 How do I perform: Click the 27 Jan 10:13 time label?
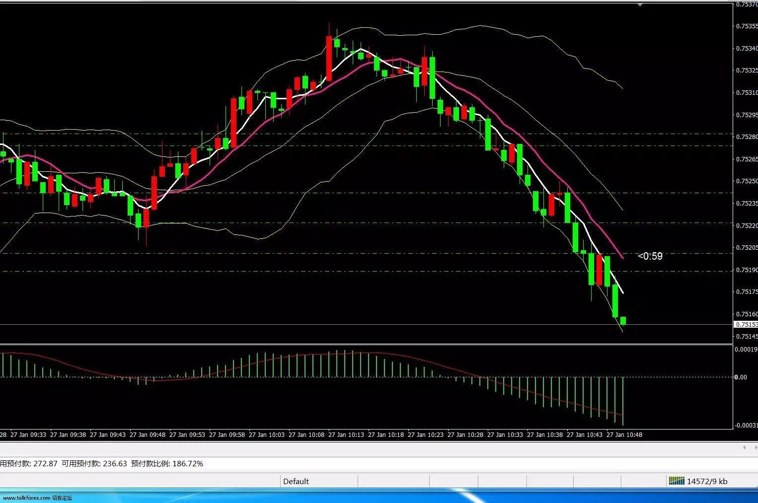click(x=346, y=434)
